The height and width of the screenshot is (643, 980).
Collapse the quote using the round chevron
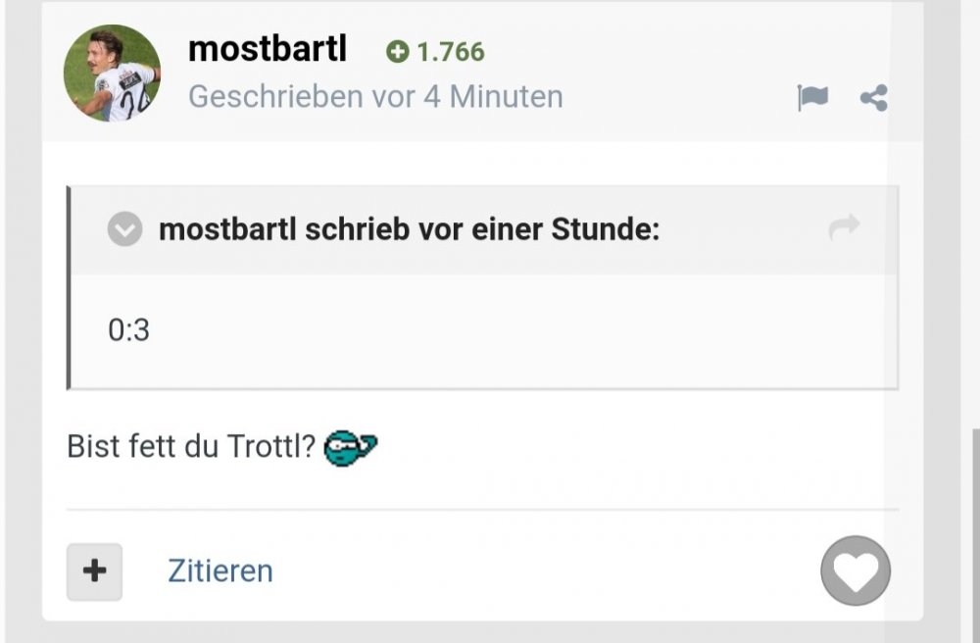click(x=125, y=228)
